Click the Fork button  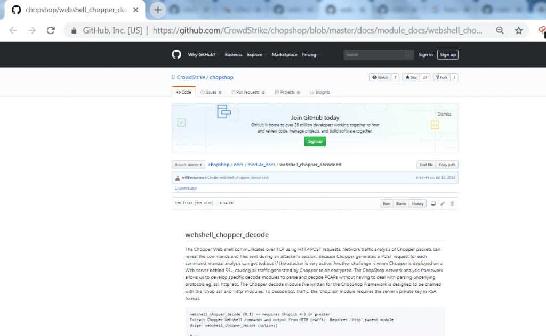441,77
